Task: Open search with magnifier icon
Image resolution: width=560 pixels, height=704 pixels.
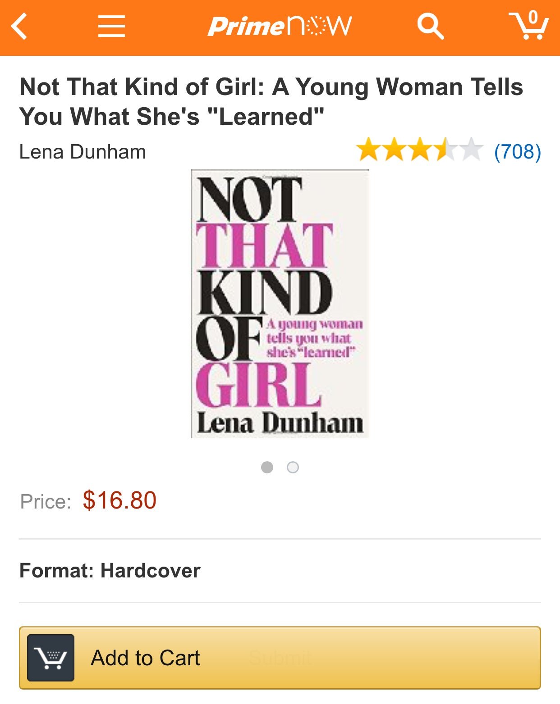Action: [x=430, y=26]
